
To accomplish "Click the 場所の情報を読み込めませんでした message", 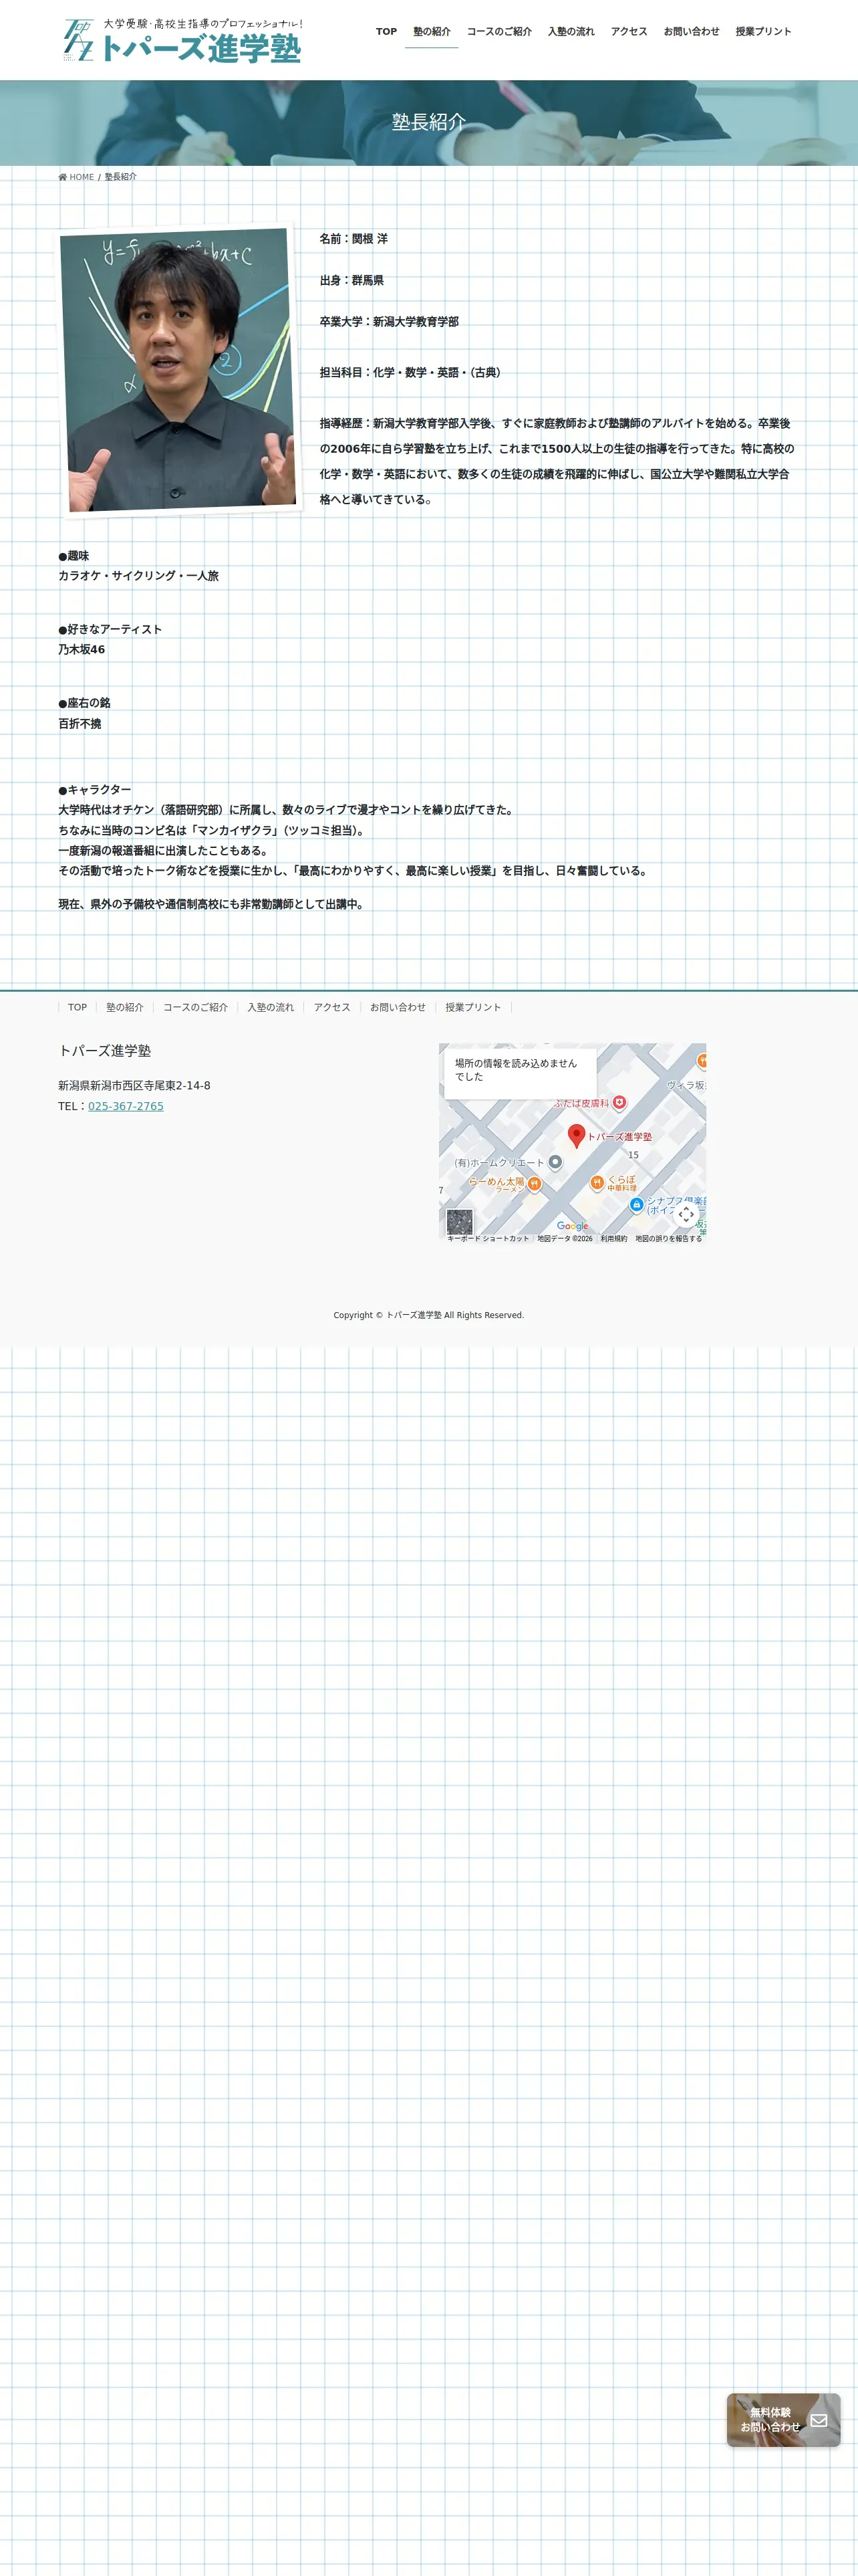I will click(517, 1070).
